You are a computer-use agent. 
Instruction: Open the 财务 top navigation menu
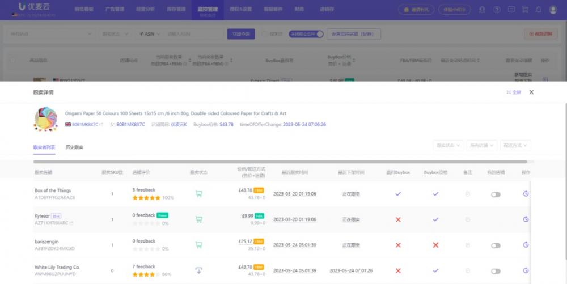pos(299,9)
